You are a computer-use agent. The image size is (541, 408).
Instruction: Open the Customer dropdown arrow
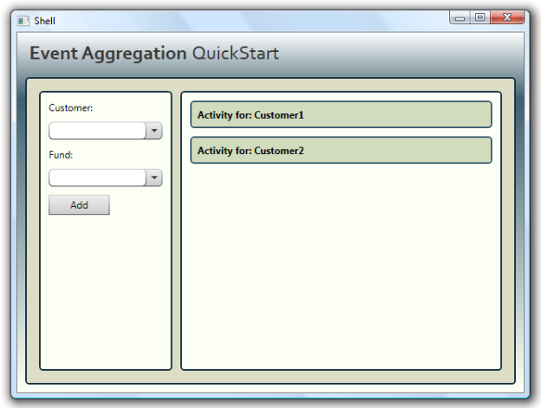[x=154, y=131]
